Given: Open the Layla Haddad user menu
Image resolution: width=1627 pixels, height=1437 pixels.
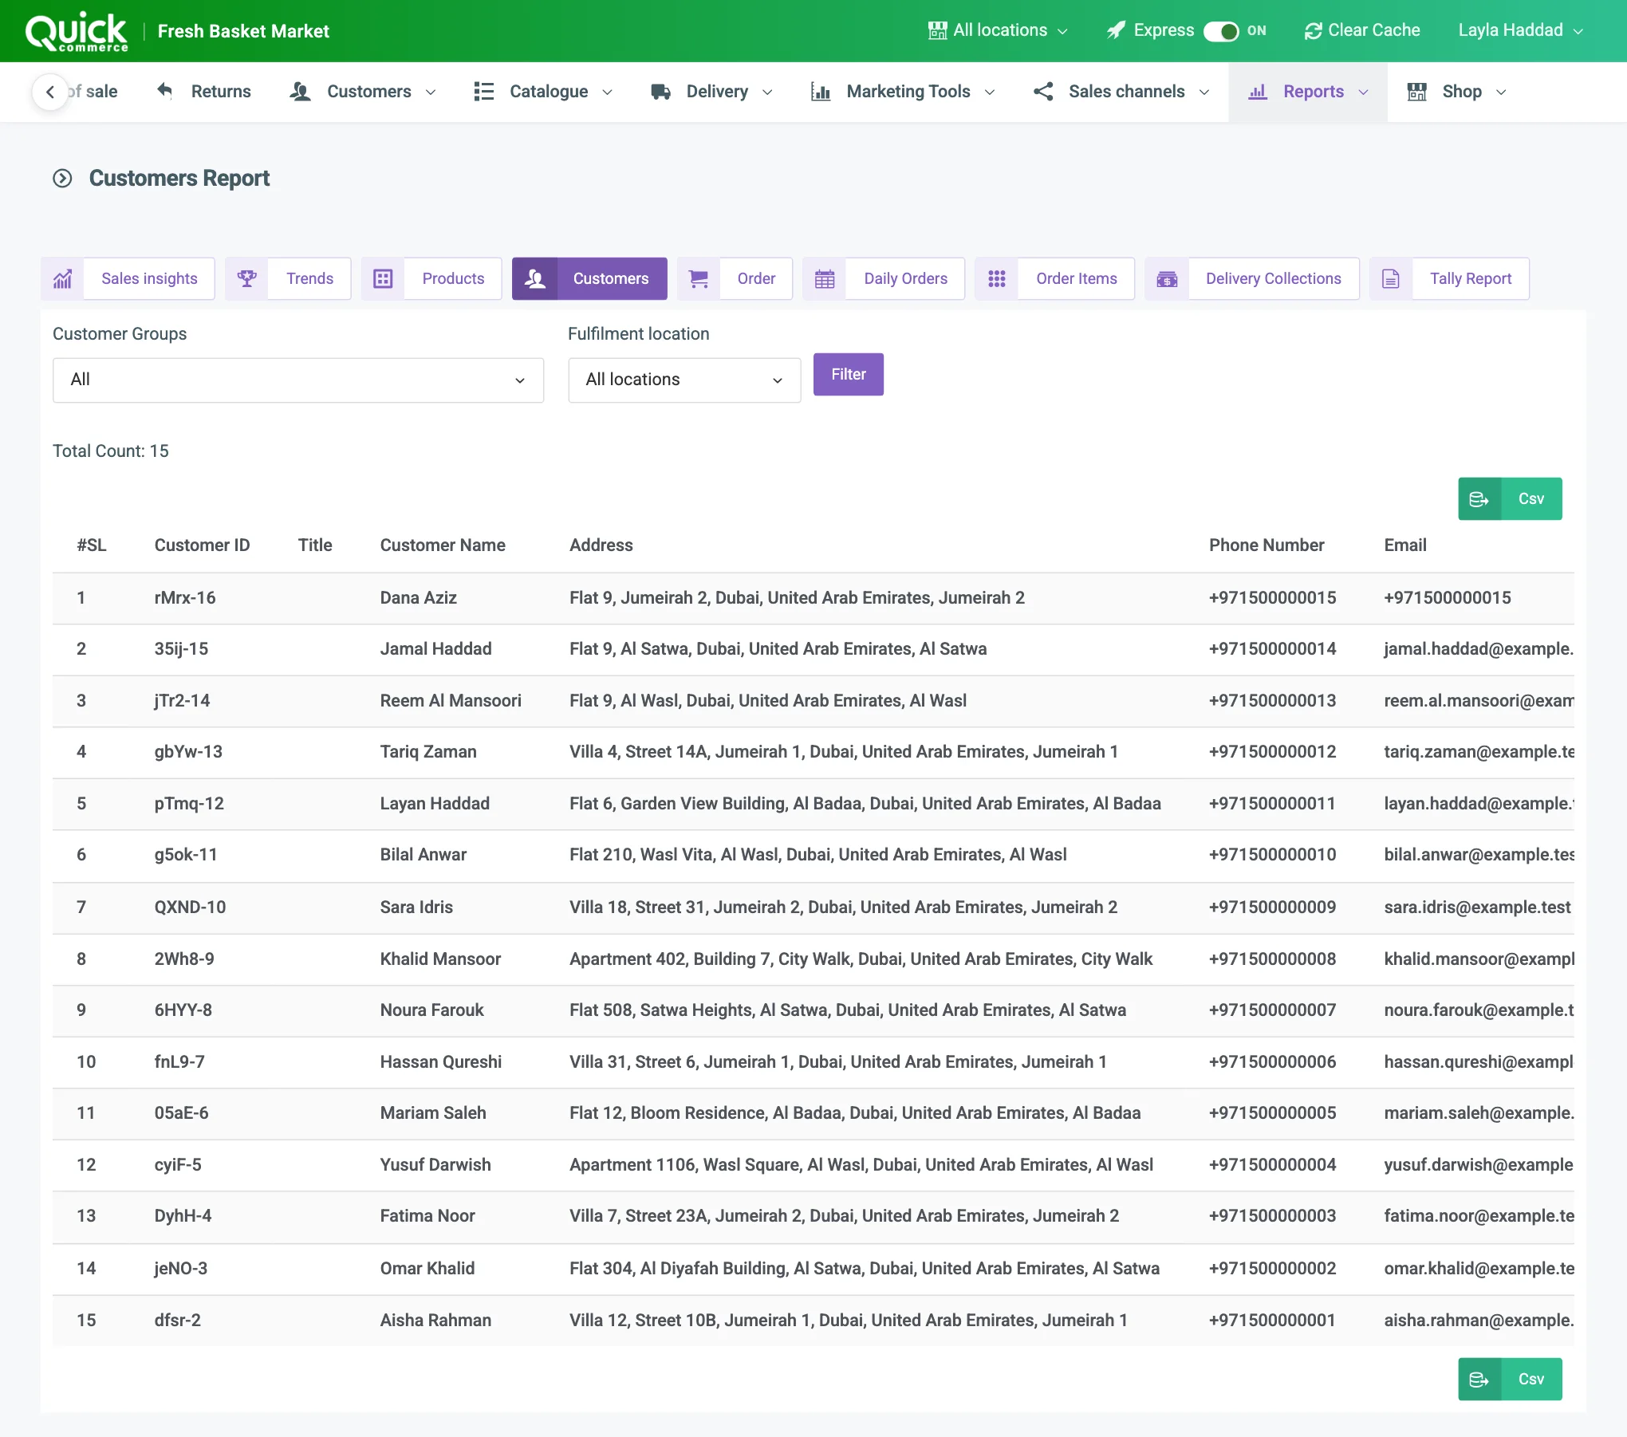Looking at the screenshot, I should [1520, 30].
